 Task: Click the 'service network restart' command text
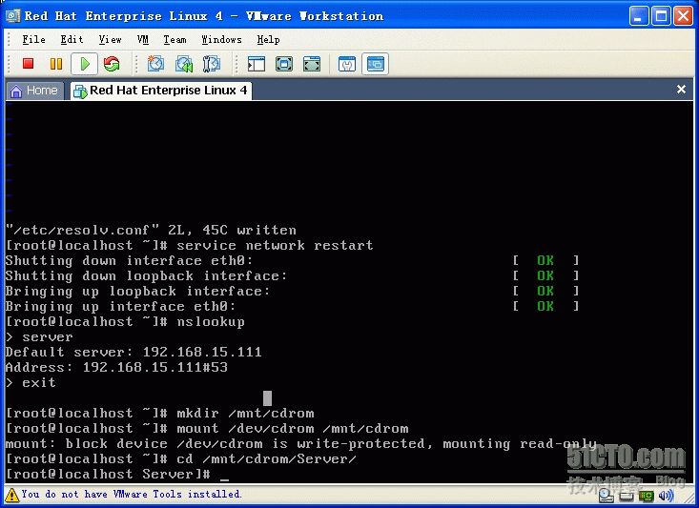click(x=275, y=246)
